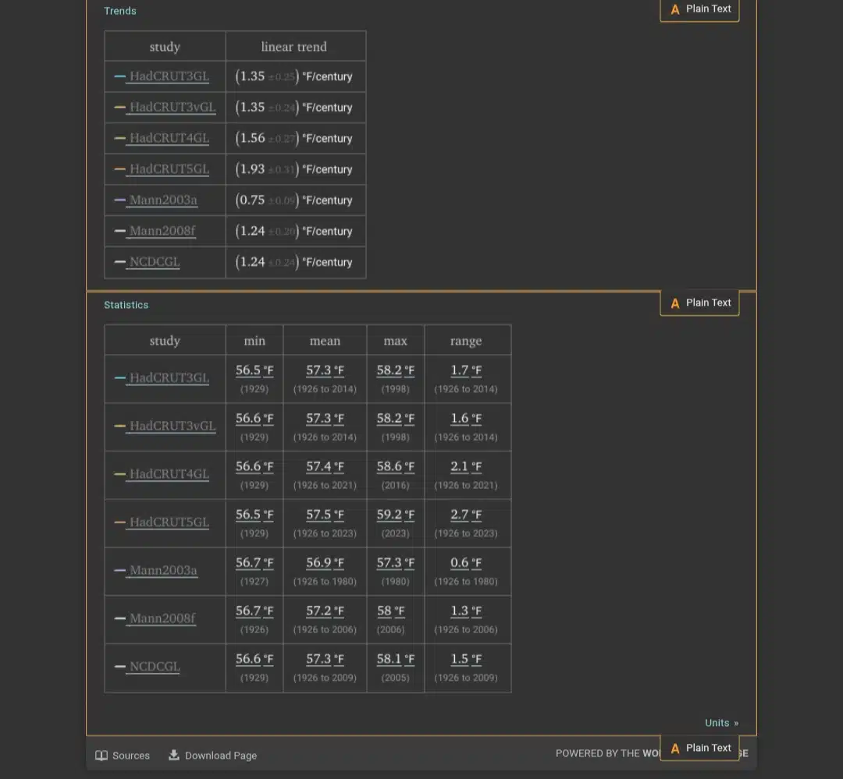Click the Plain Text button at footer
Viewport: 843px width, 779px height.
[699, 748]
